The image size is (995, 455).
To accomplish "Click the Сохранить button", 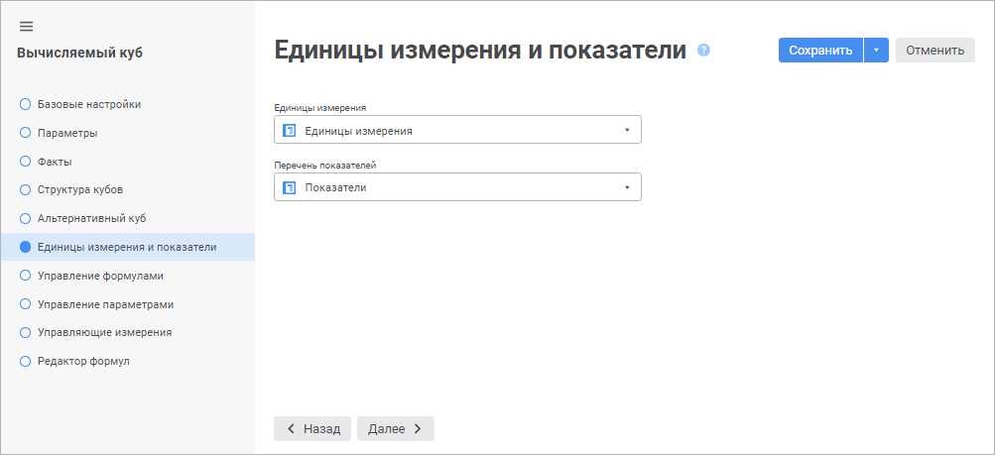I will pos(820,51).
